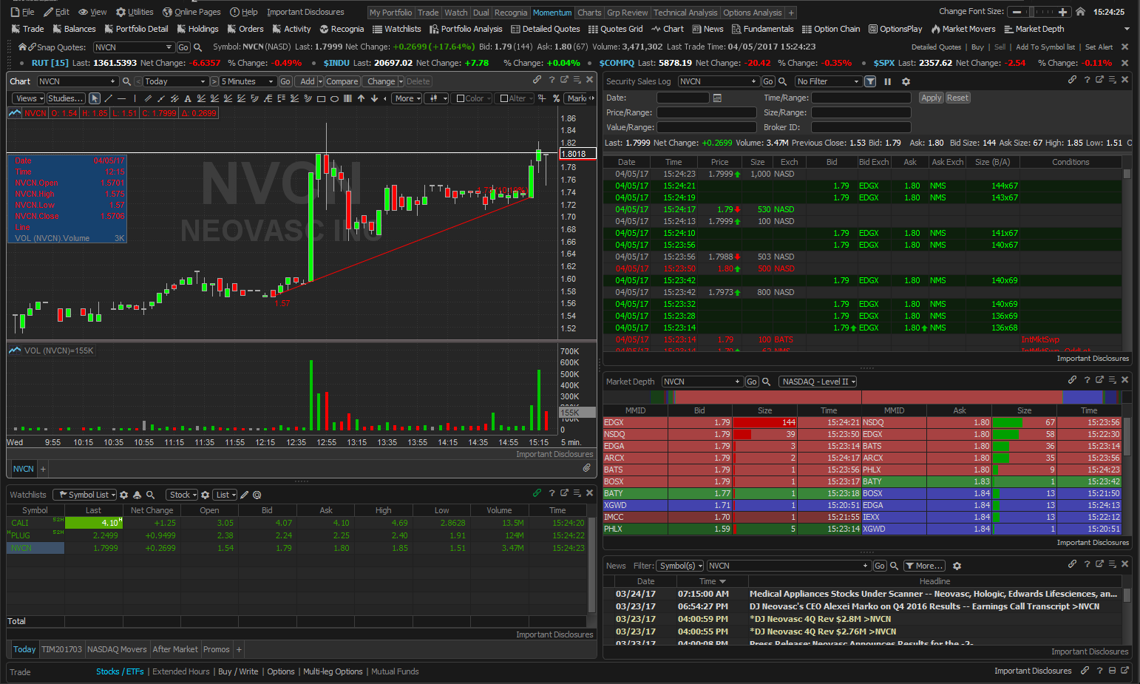Screen dimensions: 1140x684
Task: Choose the rectangle drawing tool in chart
Action: pyautogui.click(x=321, y=98)
